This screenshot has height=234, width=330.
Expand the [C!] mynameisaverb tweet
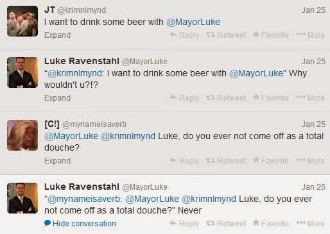tap(57, 161)
